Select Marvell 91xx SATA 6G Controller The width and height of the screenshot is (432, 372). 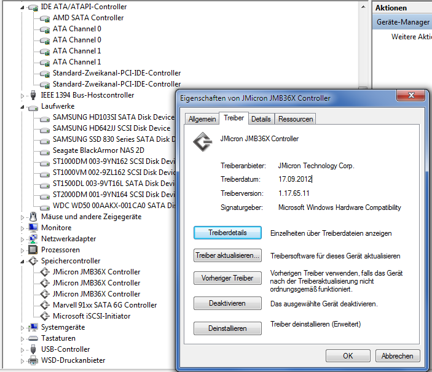pos(104,305)
